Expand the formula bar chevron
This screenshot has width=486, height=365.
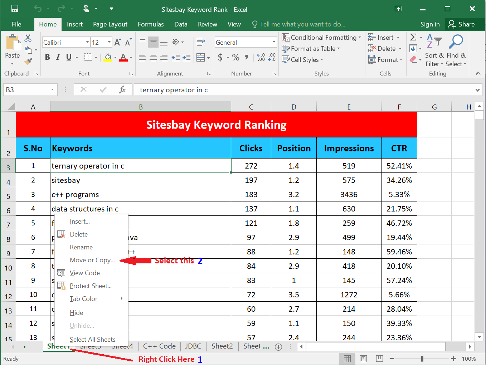pos(477,90)
